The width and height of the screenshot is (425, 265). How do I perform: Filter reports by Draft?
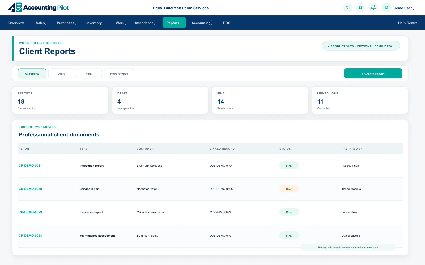pos(61,73)
